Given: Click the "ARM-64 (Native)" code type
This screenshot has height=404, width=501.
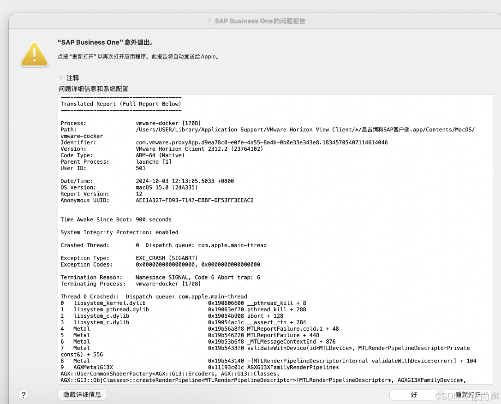Looking at the screenshot, I should 160,155.
